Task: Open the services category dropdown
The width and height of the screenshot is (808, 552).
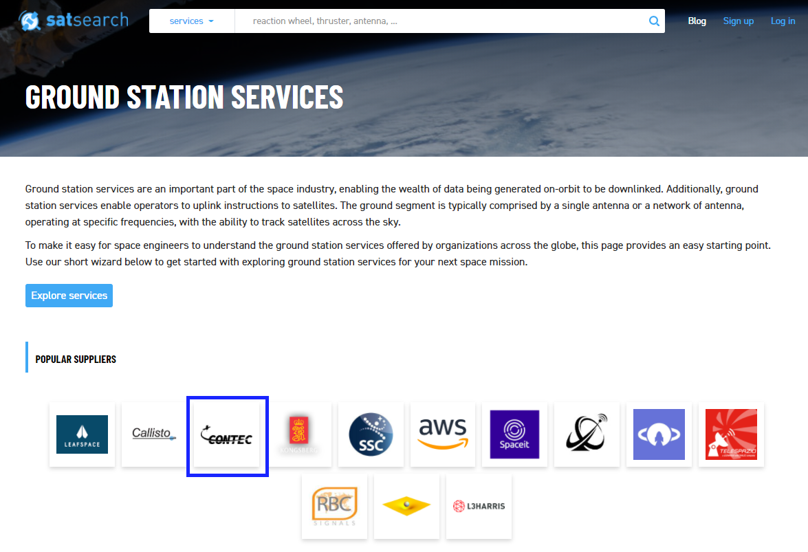Action: tap(192, 21)
